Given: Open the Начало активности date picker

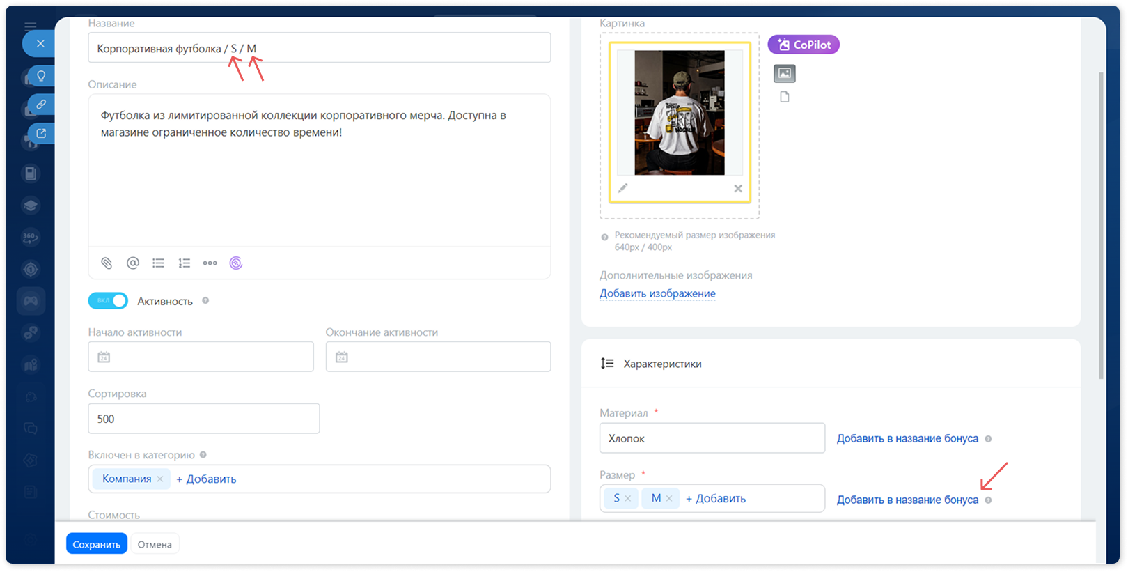Looking at the screenshot, I should pyautogui.click(x=201, y=357).
